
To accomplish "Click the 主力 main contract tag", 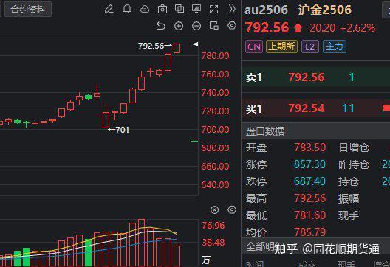I will 335,46.
